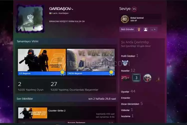The width and height of the screenshot is (187, 125).
Task: Click the add friend person icon button
Action: click(146, 29)
